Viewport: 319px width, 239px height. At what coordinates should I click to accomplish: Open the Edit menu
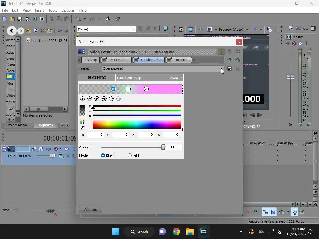point(15,10)
